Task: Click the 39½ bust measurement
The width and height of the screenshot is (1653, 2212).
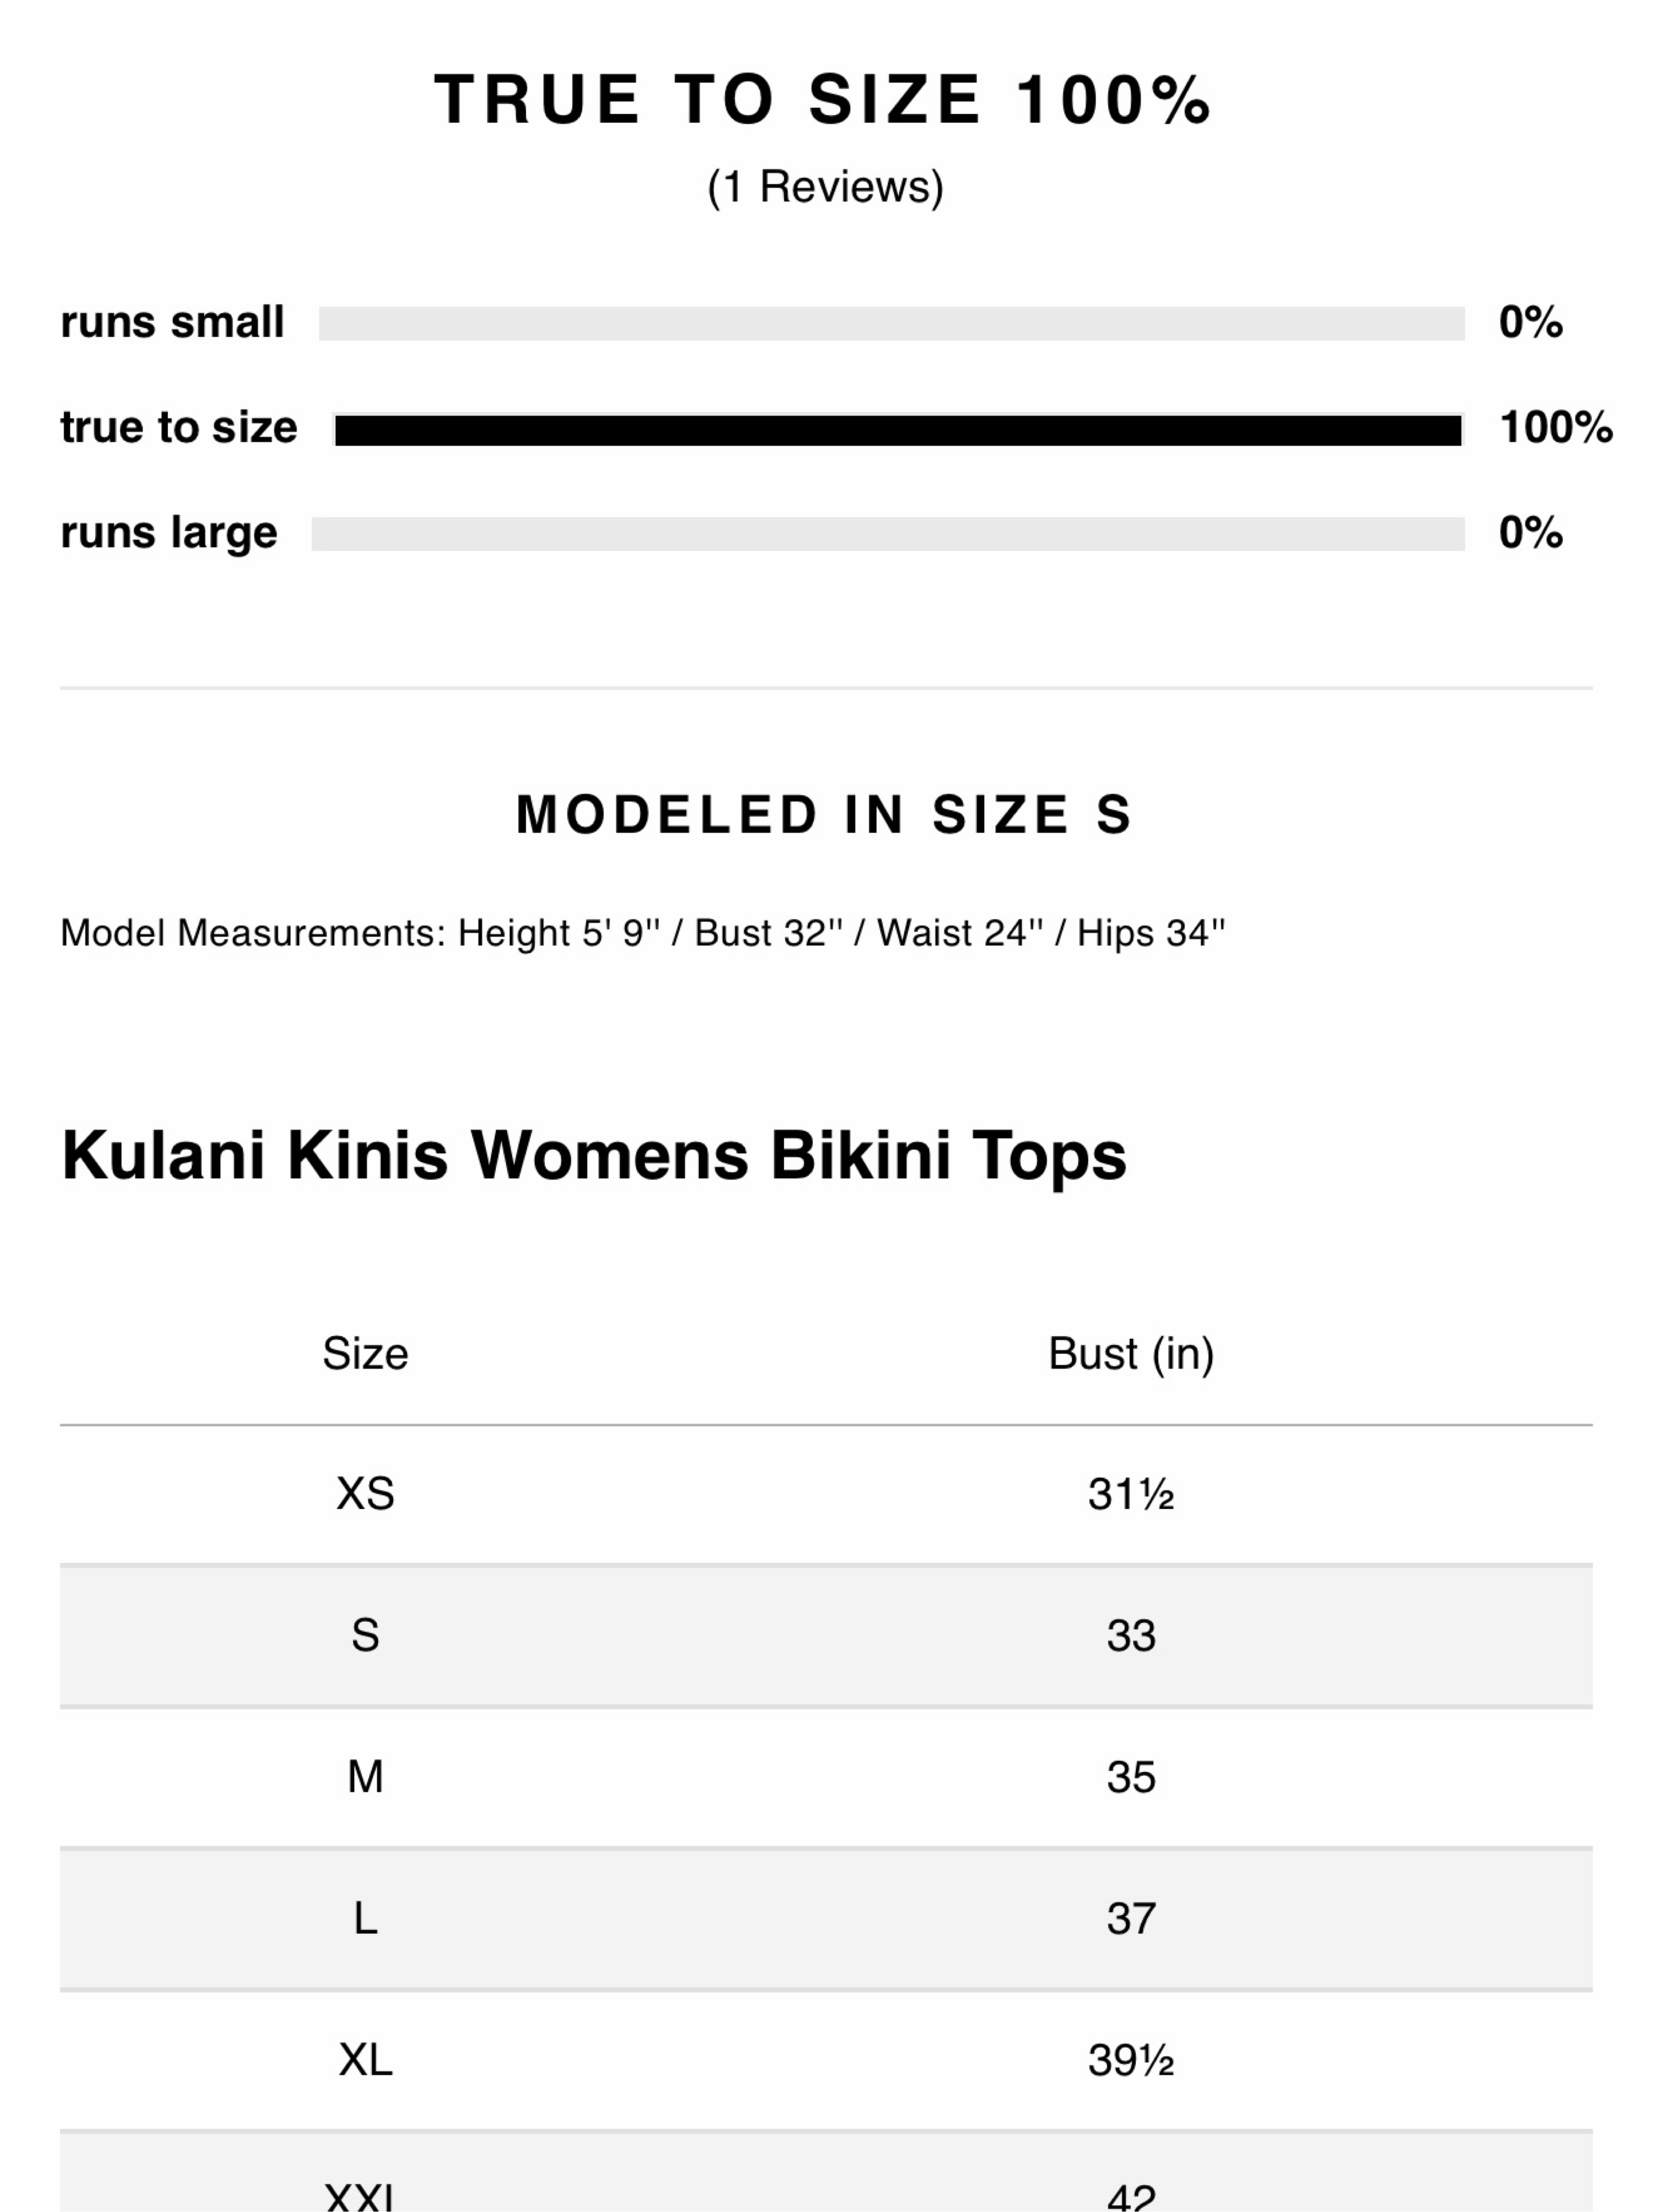Action: pos(1131,2061)
